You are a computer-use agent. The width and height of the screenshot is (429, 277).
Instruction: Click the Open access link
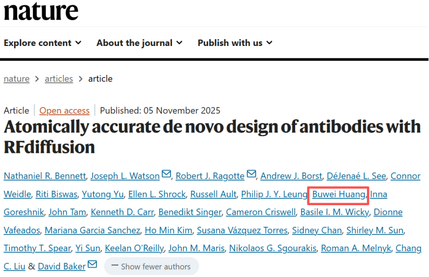click(65, 111)
